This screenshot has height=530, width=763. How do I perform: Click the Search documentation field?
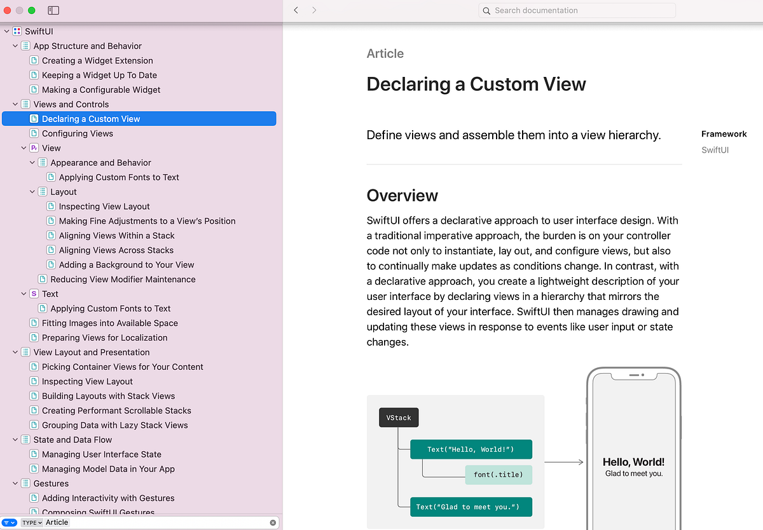[x=576, y=10]
